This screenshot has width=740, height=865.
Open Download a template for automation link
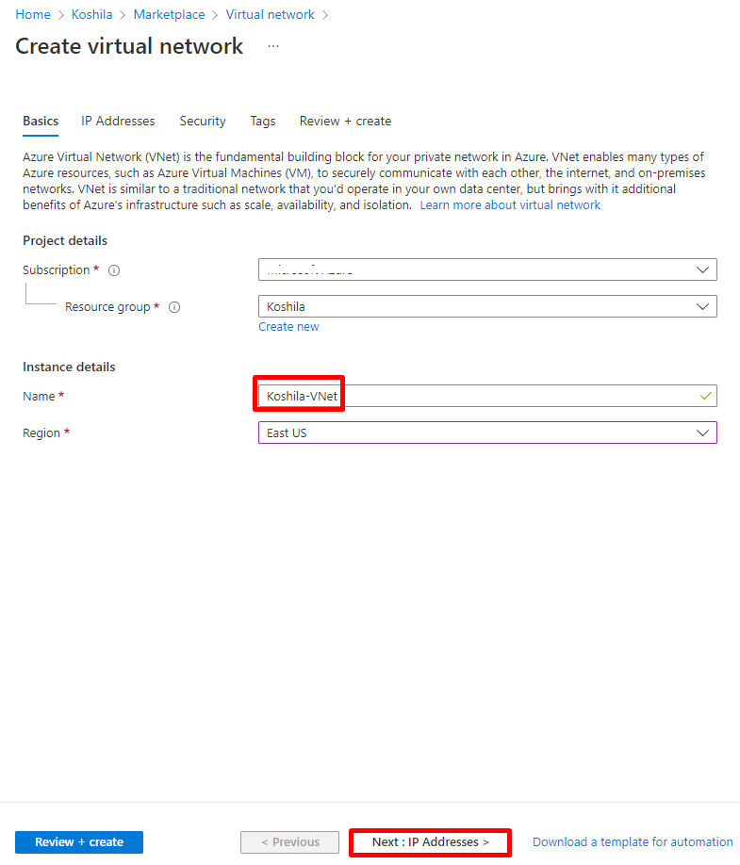click(x=633, y=842)
